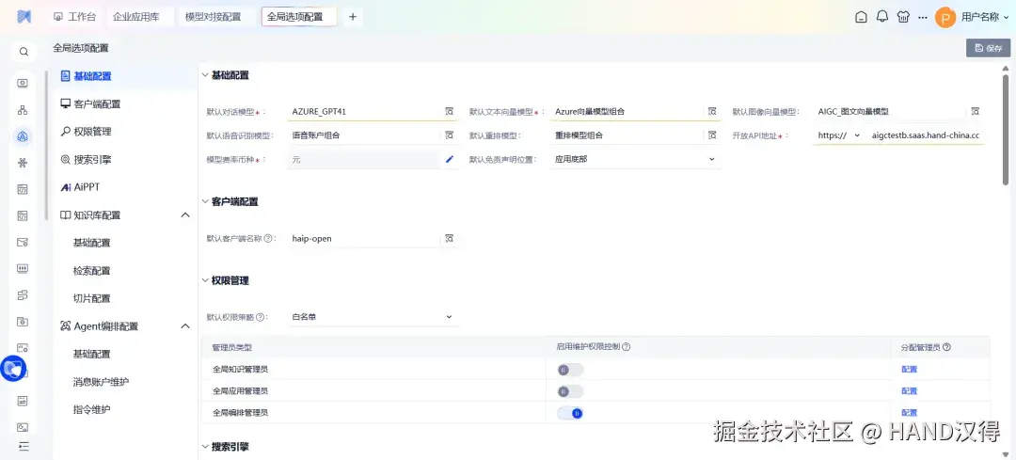Click 配置 link for 全局知识管理员
This screenshot has height=460, width=1016.
(x=909, y=370)
